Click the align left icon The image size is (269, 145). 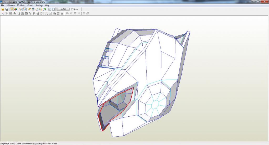coord(68,13)
